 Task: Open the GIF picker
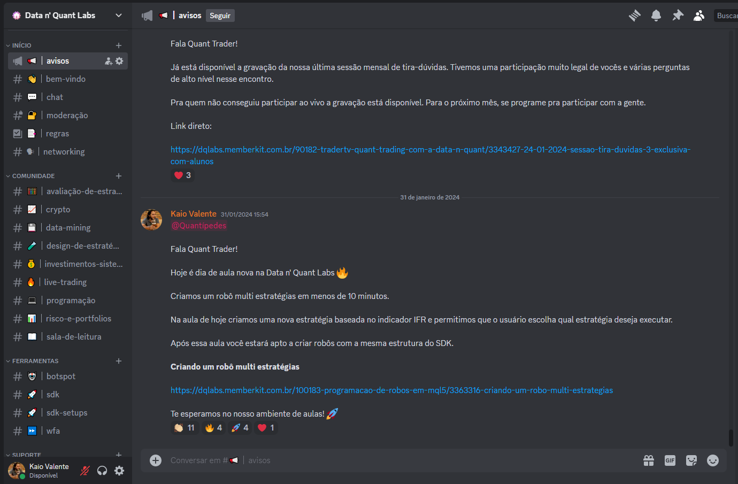pos(670,460)
